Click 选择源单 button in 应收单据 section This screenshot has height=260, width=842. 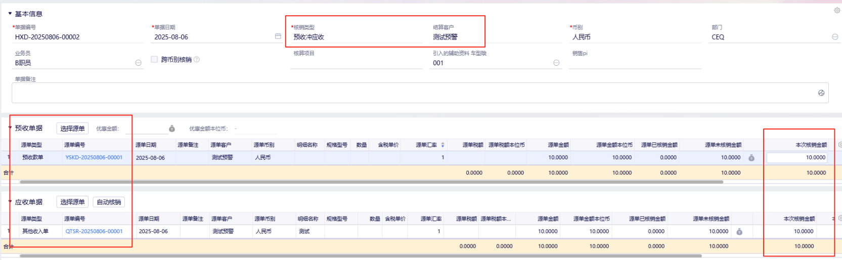[72, 202]
